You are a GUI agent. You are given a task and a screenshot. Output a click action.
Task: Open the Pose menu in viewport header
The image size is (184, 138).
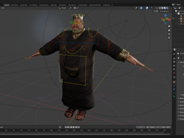[3, 8]
